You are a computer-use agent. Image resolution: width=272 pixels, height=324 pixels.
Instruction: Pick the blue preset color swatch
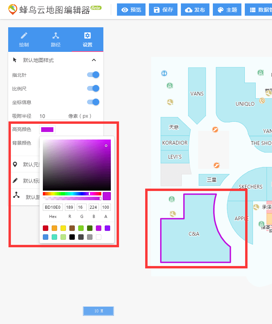(x=46, y=237)
